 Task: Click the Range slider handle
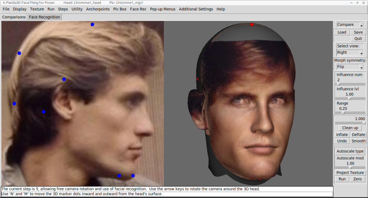click(343, 113)
